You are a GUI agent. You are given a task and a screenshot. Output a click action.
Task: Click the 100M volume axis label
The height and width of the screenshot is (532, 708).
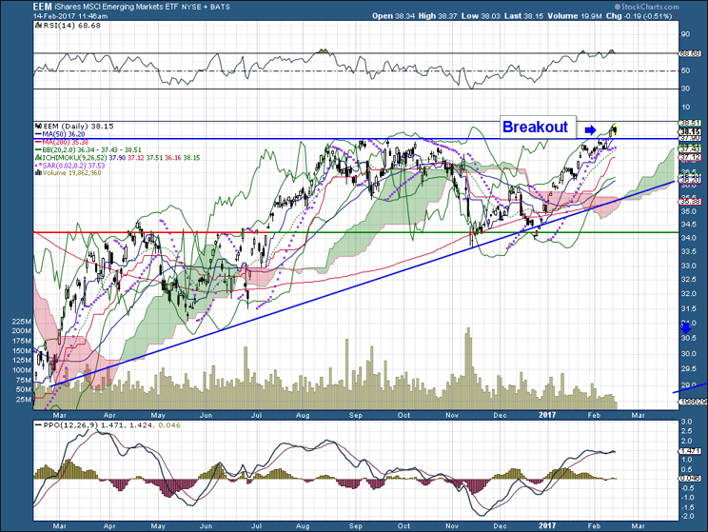pos(21,370)
